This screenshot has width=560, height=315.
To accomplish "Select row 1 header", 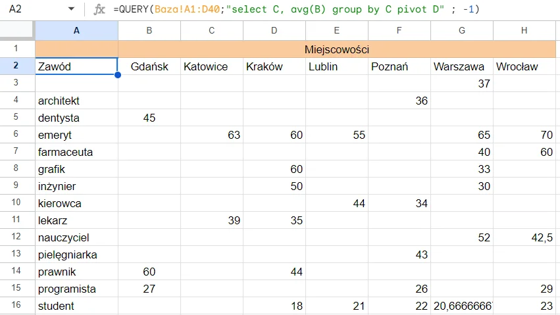I will [17, 49].
